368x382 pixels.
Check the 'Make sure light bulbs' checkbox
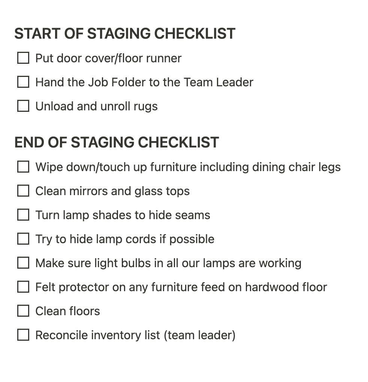tap(23, 263)
